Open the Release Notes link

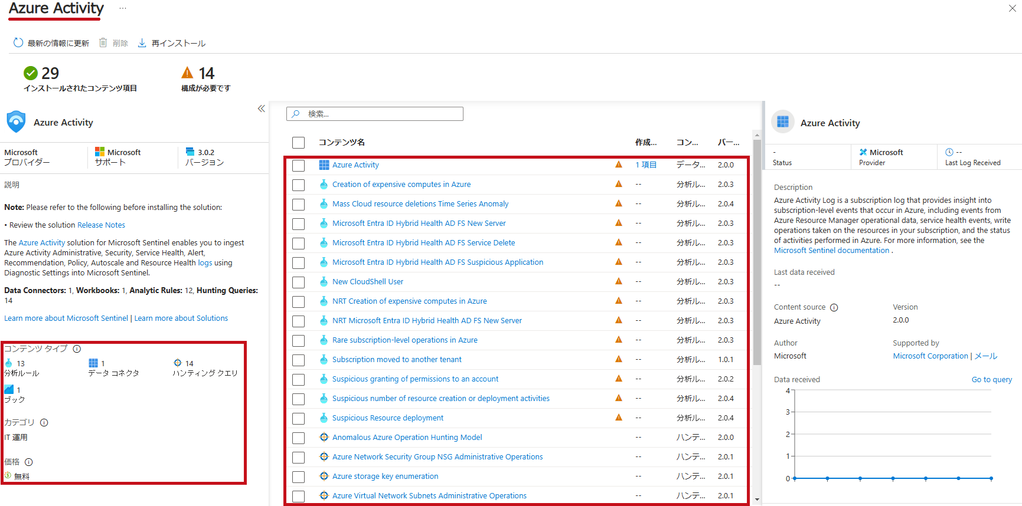(x=101, y=225)
